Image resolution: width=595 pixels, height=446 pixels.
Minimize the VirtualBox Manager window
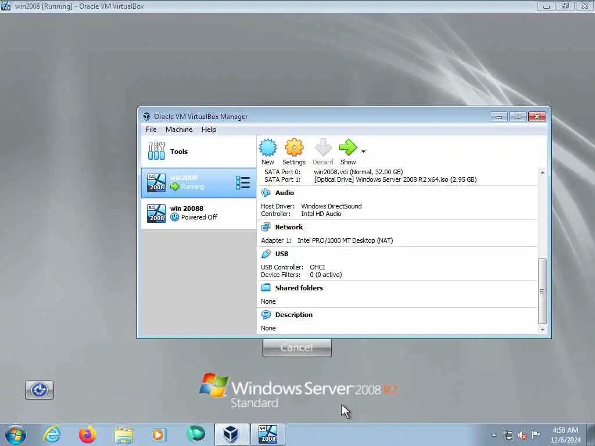click(499, 117)
